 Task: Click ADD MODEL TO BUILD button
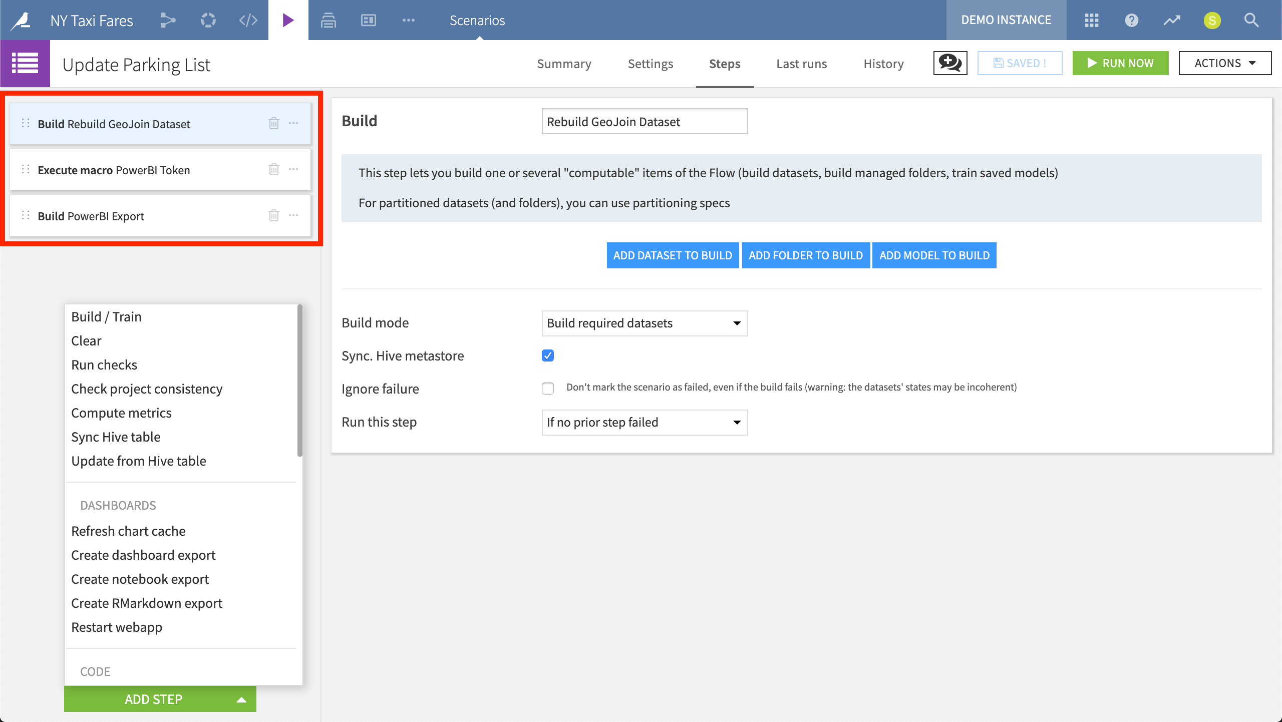(x=934, y=255)
